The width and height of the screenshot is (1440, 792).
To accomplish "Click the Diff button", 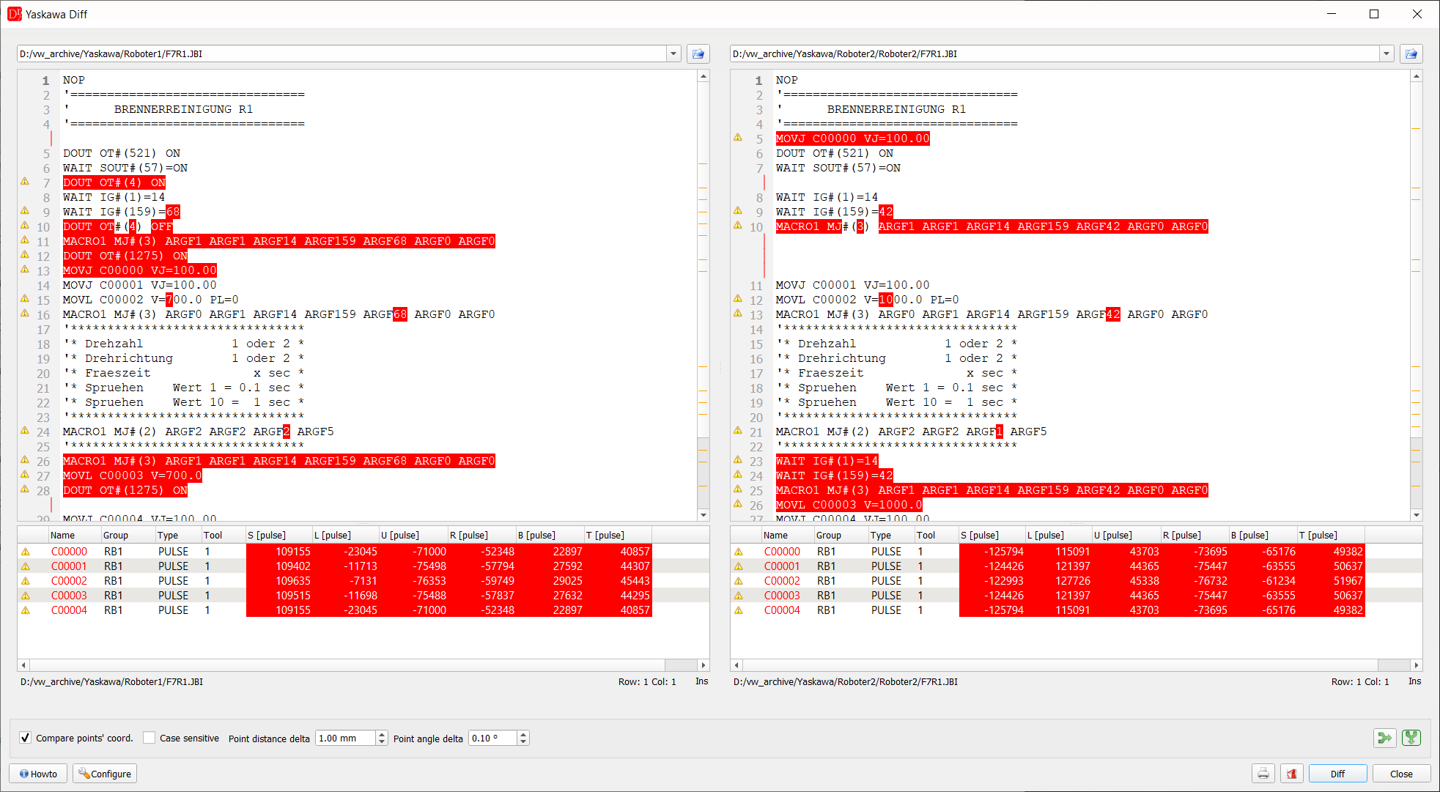I will pos(1338,774).
